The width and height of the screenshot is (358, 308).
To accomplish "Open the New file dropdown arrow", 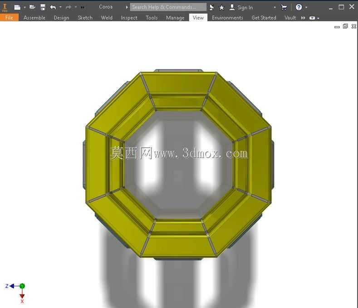I will [25, 7].
